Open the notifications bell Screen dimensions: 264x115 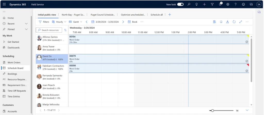(x=220, y=4)
